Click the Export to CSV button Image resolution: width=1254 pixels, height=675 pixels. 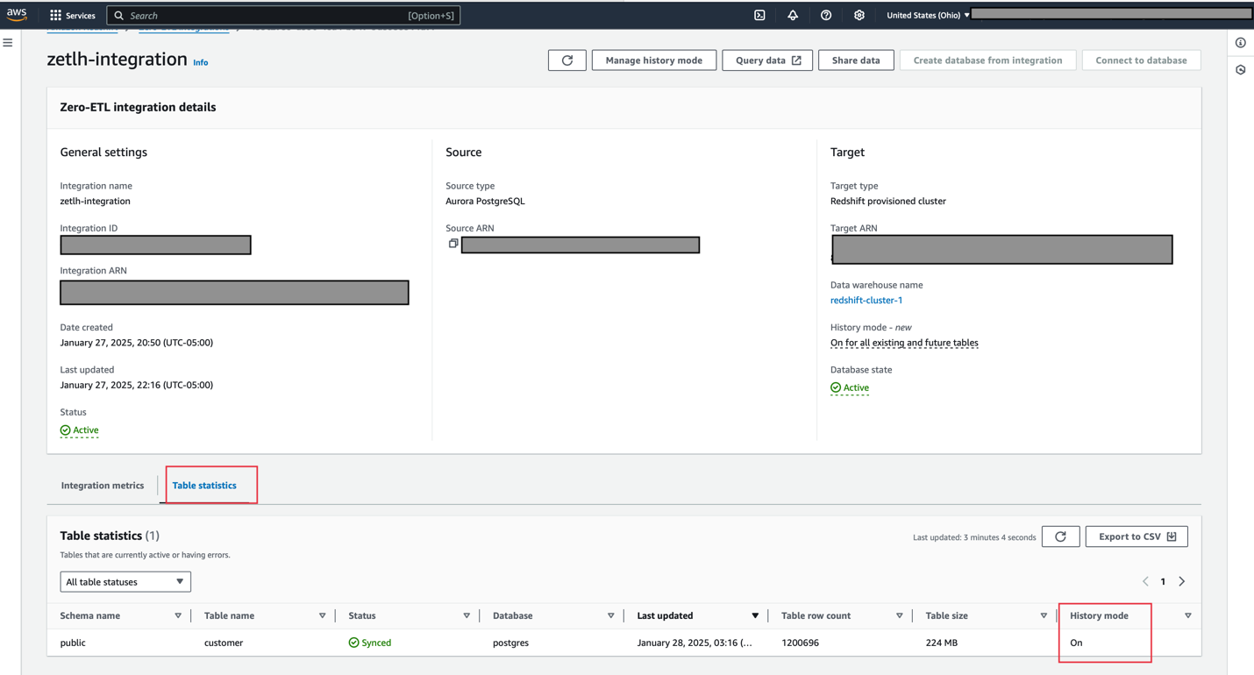[x=1136, y=536]
